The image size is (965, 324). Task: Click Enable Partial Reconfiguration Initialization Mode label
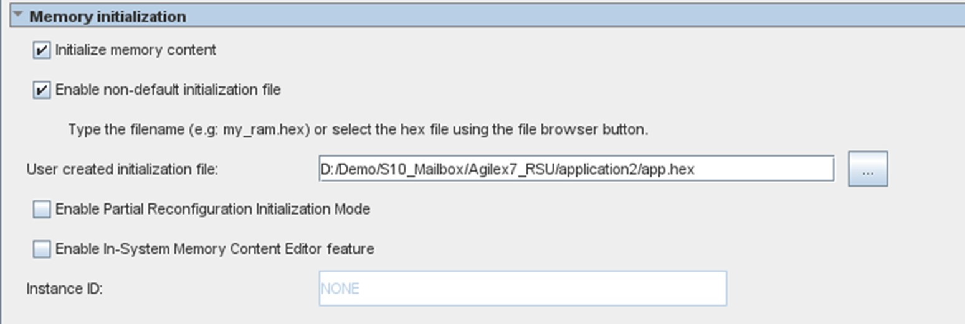point(212,210)
